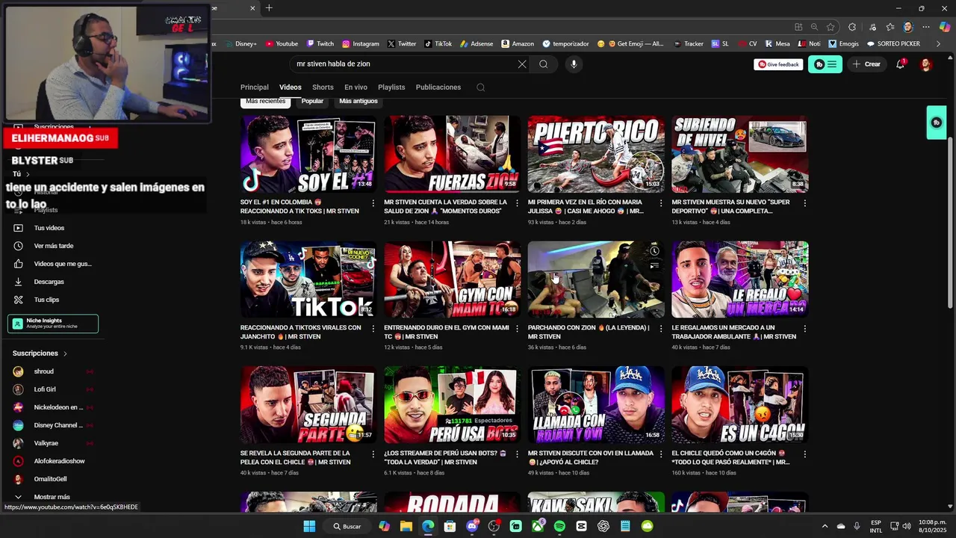Expand Mostrar más subscriptions
The width and height of the screenshot is (956, 538).
coord(52,497)
